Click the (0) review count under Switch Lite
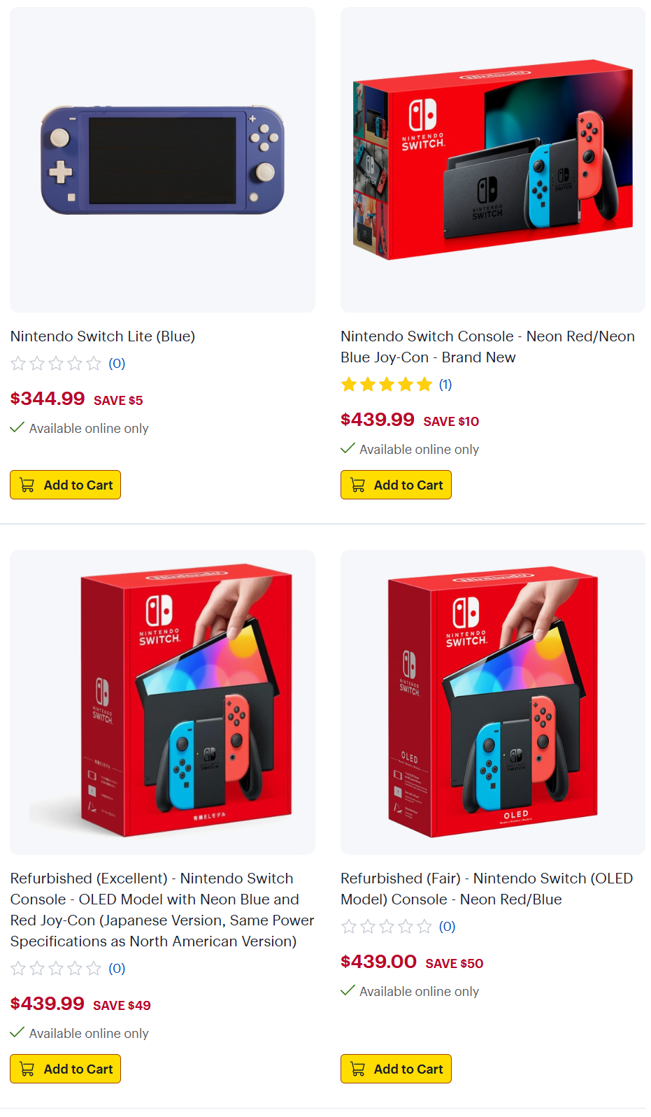Screen dimensions: 651x1117 point(117,364)
